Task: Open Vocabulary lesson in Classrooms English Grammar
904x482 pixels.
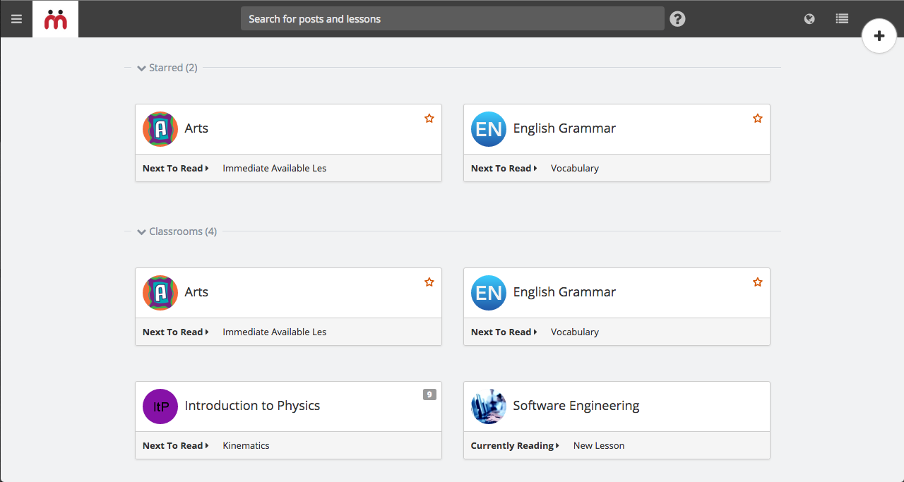Action: pyautogui.click(x=575, y=332)
